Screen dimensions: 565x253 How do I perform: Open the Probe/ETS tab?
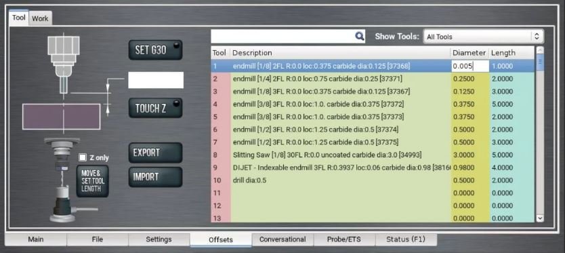[344, 239]
